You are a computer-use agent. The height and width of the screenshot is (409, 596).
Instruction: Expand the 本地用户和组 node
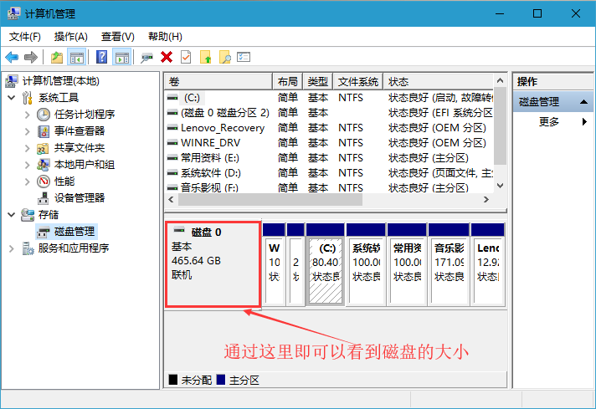tap(27, 165)
